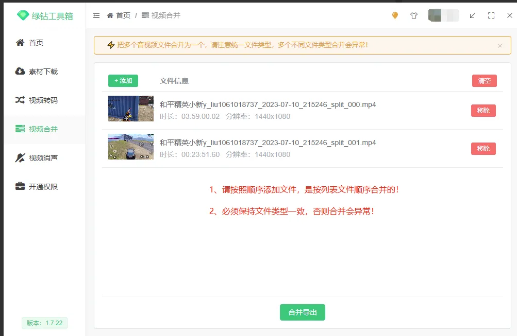The height and width of the screenshot is (336, 517).
Task: Click the green diamond 绿钻工具箱 logo
Action: click(23, 15)
